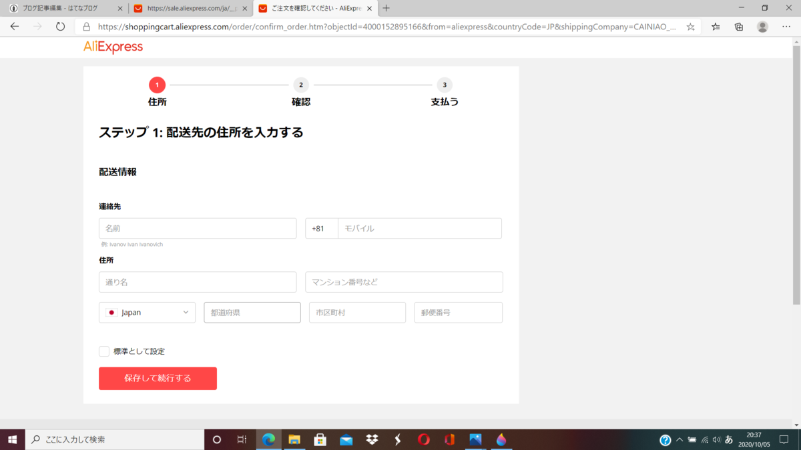
Task: Reload the current page
Action: click(x=60, y=27)
